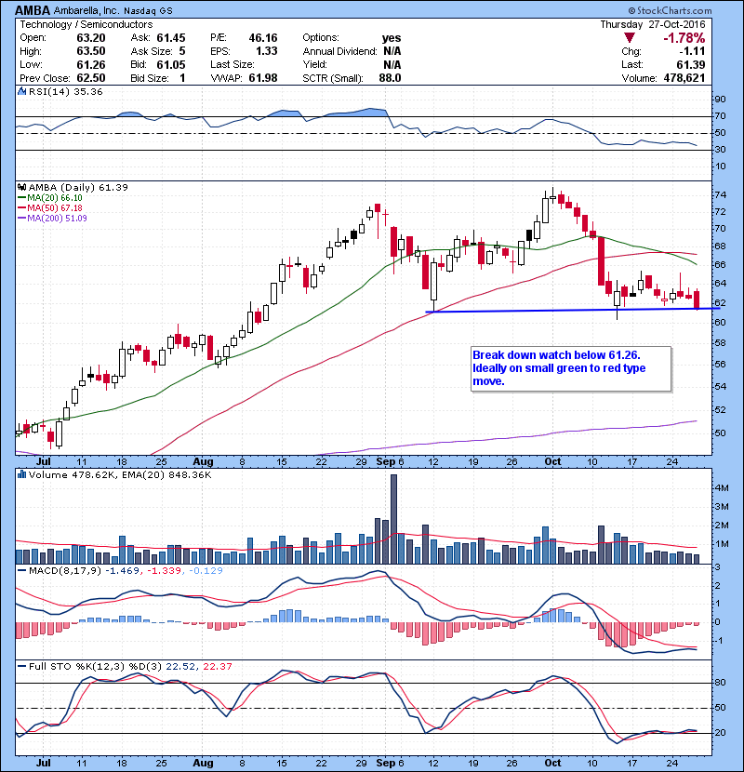Click the Yield label
744x772 pixels.
tap(314, 64)
